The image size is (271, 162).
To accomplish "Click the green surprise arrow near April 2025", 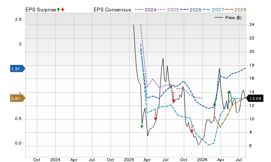I will tap(142, 126).
